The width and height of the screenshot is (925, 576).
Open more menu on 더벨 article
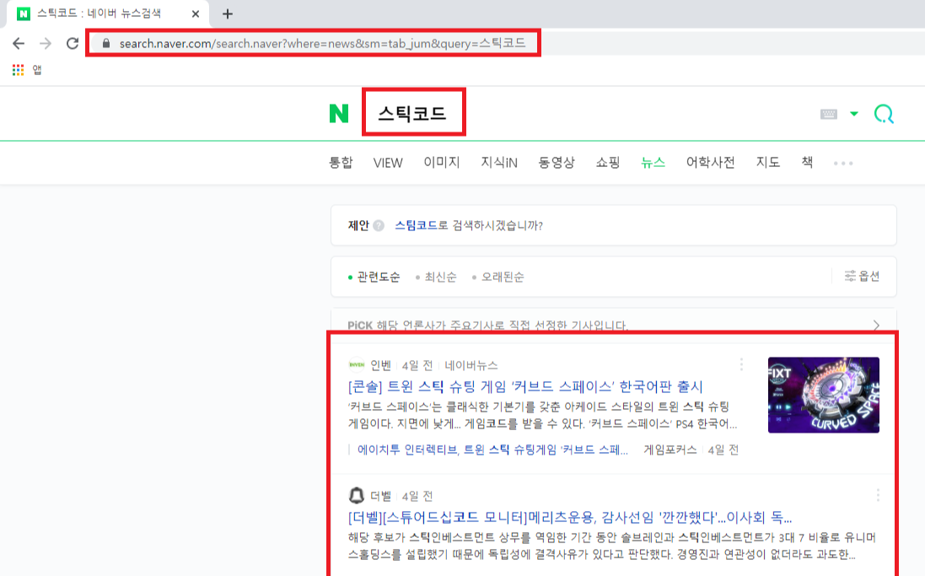[x=878, y=495]
